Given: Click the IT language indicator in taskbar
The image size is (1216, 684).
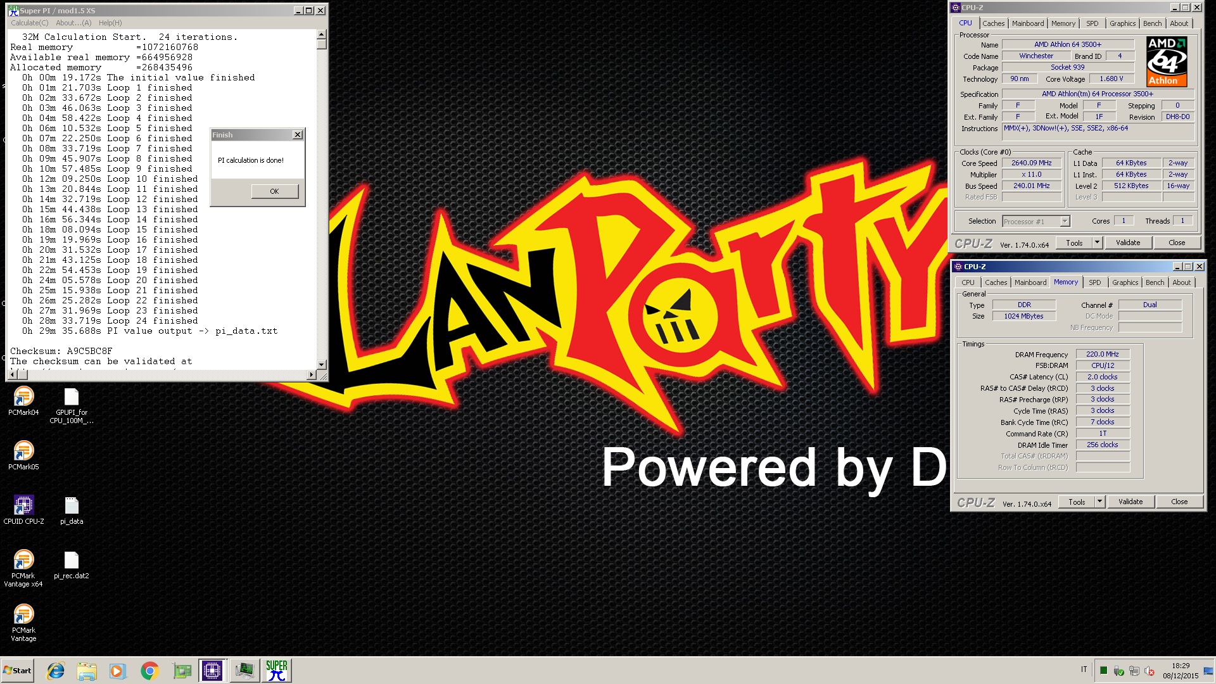Looking at the screenshot, I should point(1084,669).
